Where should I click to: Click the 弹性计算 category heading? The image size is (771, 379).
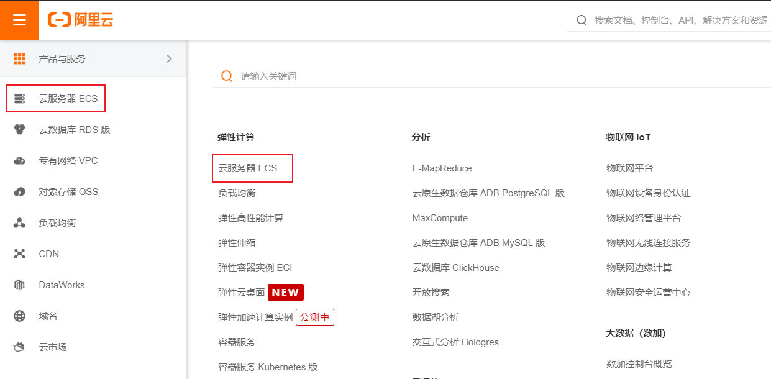[236, 137]
